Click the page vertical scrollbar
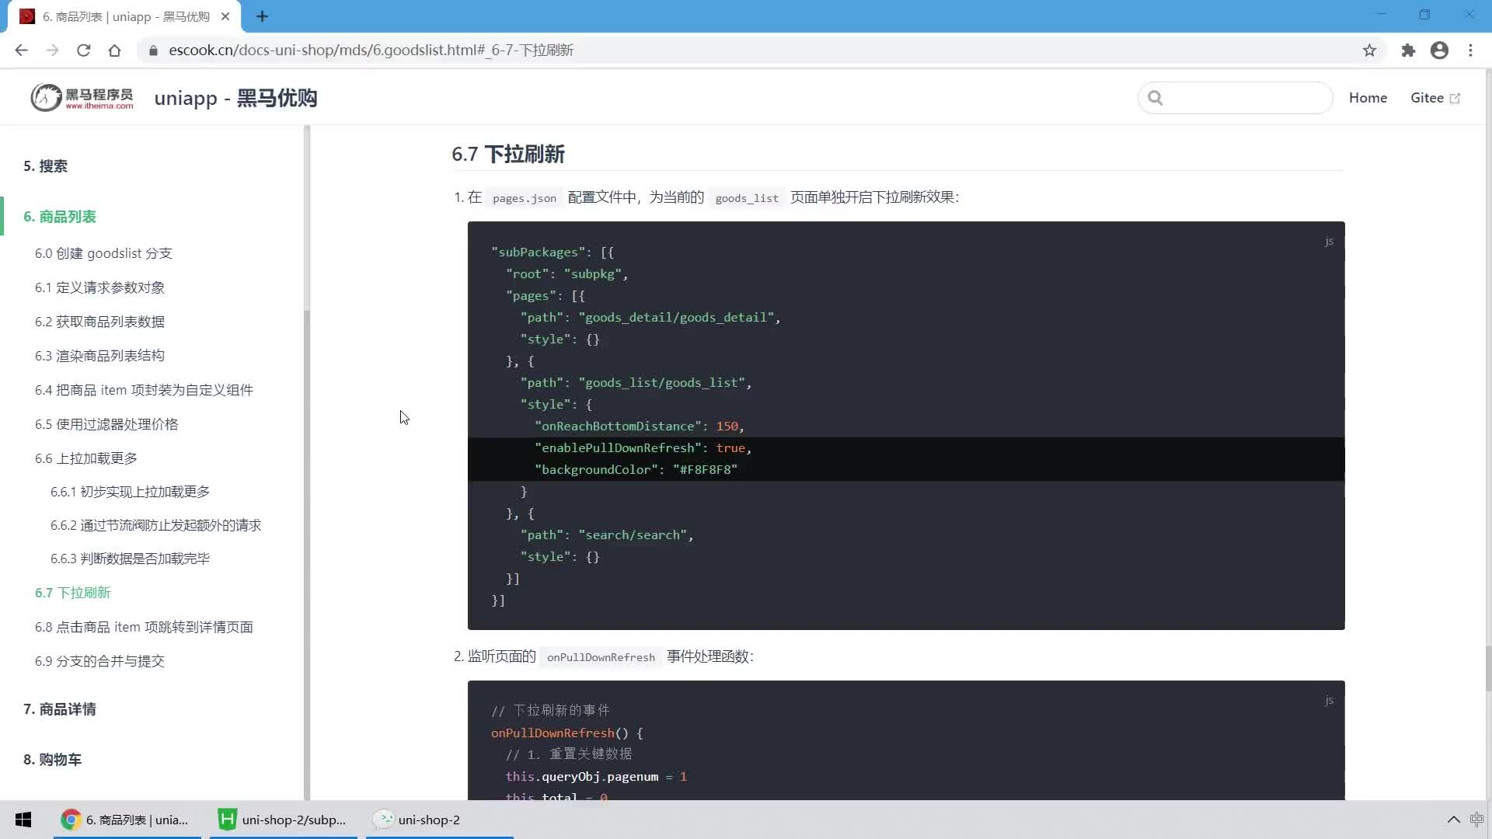Viewport: 1492px width, 839px height. [1487, 668]
